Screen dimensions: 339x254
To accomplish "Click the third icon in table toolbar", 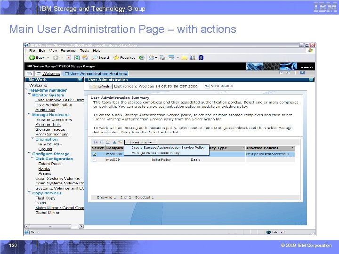I will [108, 142].
